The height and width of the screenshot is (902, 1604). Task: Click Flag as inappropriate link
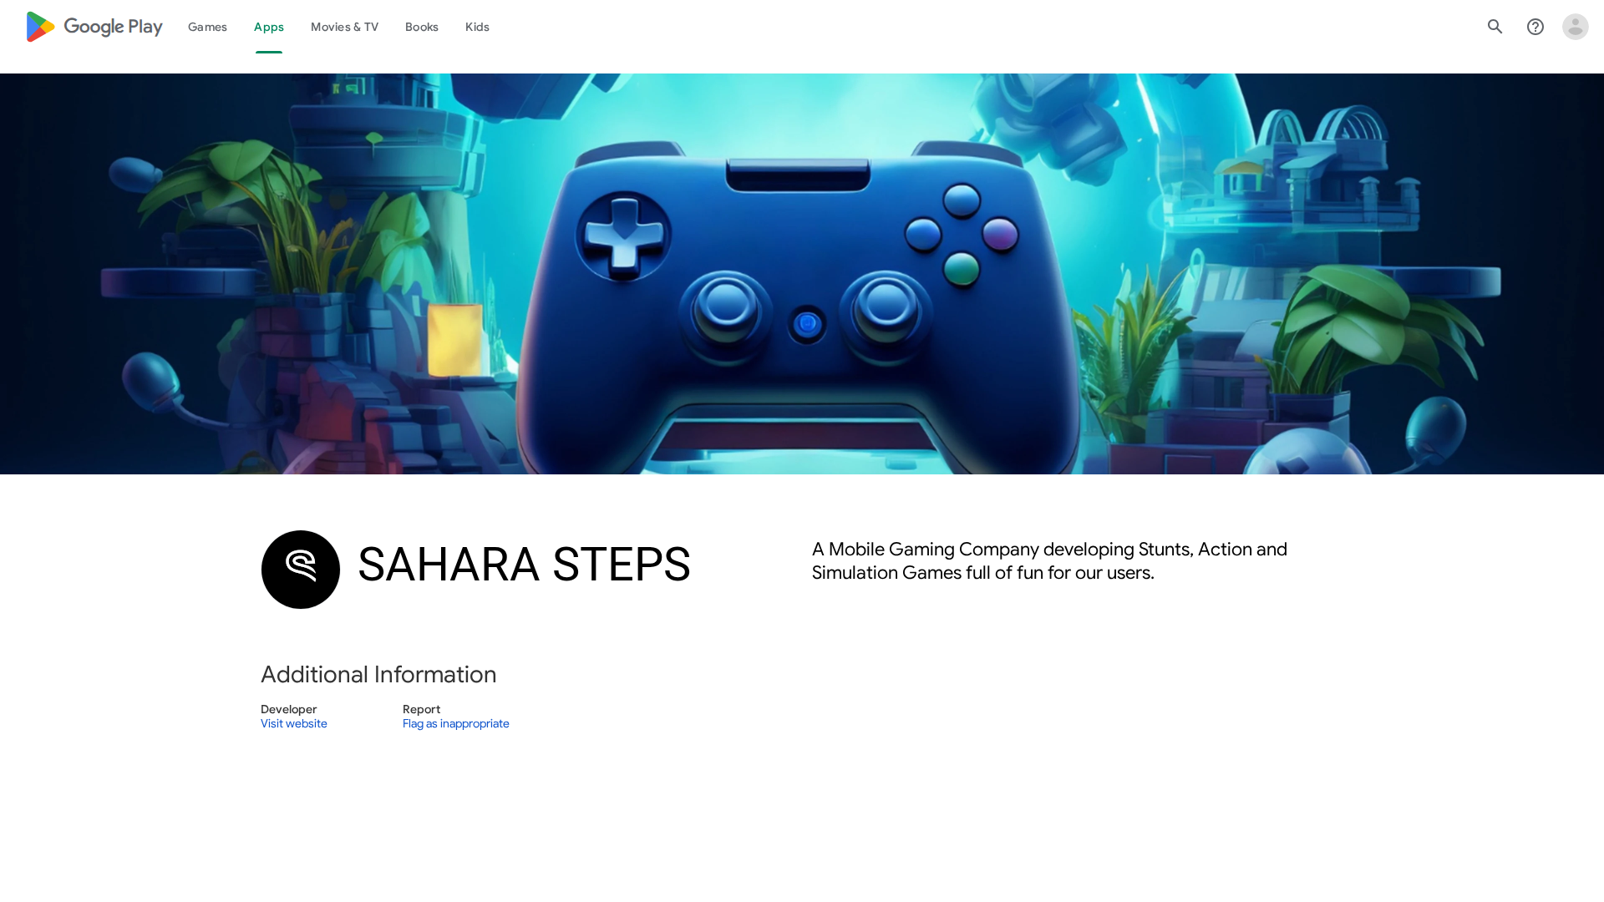pyautogui.click(x=456, y=724)
